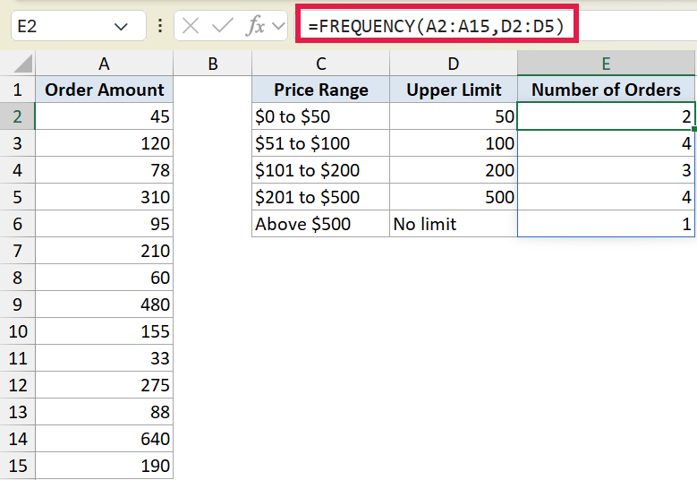Click the $101 to $200 cell
697x480 pixels.
pos(320,170)
